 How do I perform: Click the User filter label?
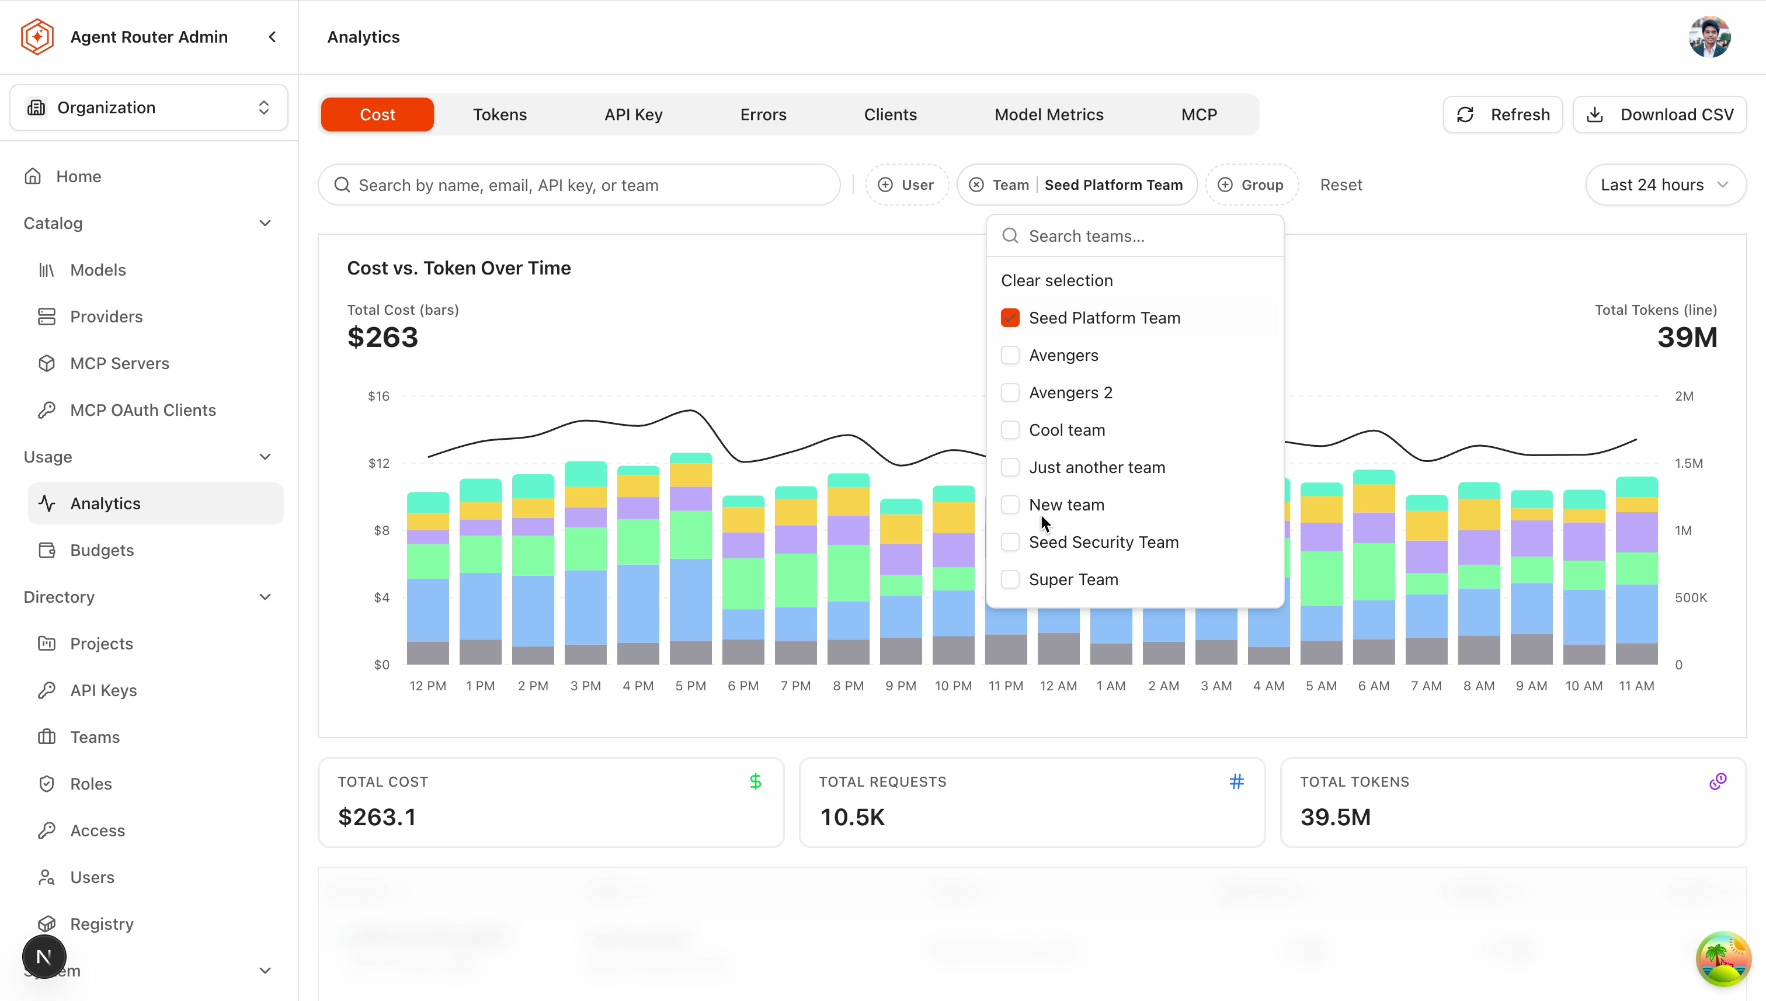(917, 185)
